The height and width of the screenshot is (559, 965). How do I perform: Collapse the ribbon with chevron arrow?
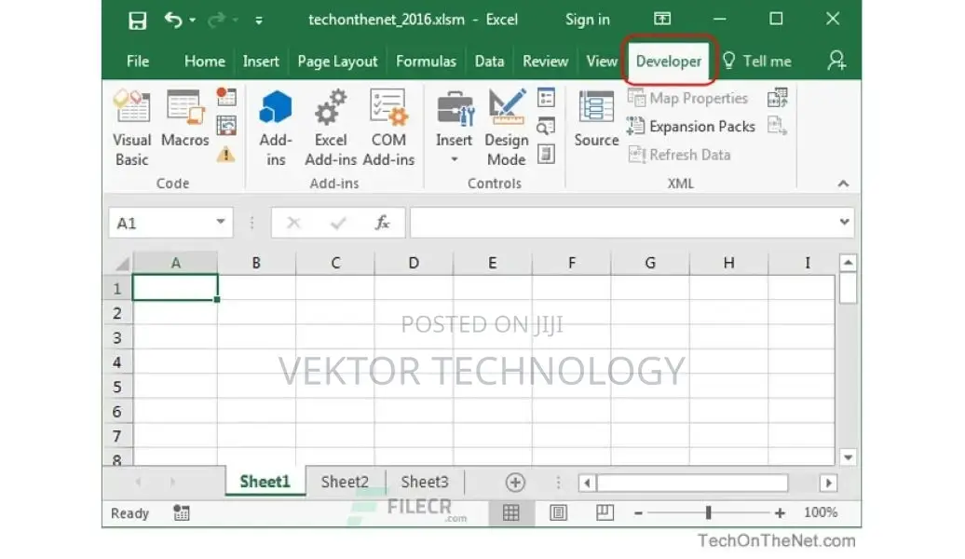coord(843,184)
